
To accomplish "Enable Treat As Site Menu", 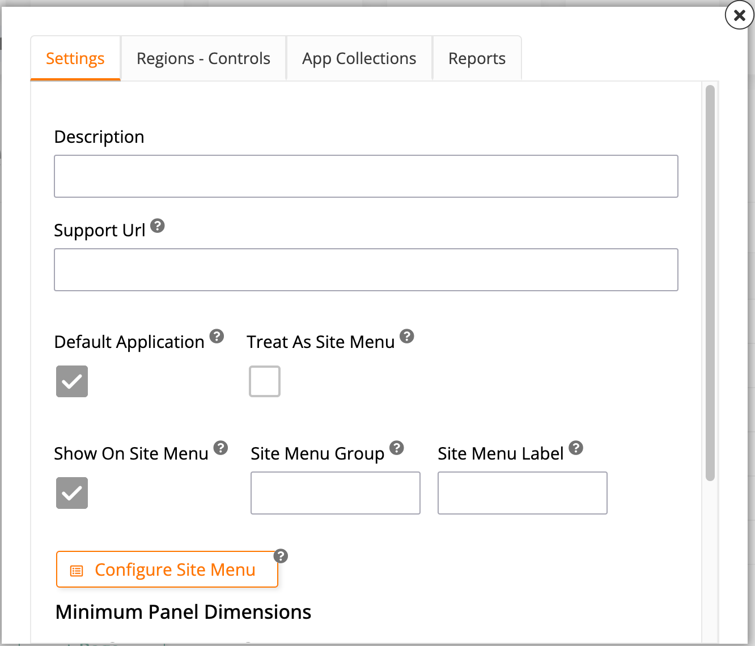I will 264,381.
